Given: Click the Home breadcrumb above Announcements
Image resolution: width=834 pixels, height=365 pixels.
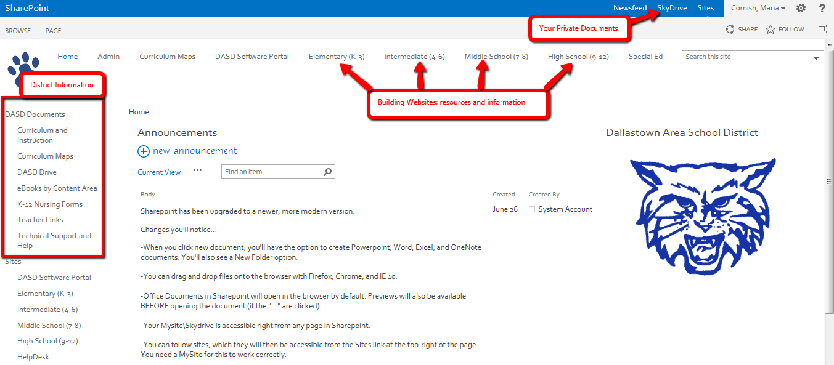Looking at the screenshot, I should pos(139,112).
